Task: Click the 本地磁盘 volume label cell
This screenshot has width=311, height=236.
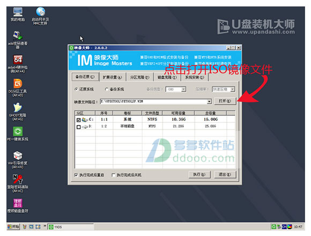Action: point(127,127)
